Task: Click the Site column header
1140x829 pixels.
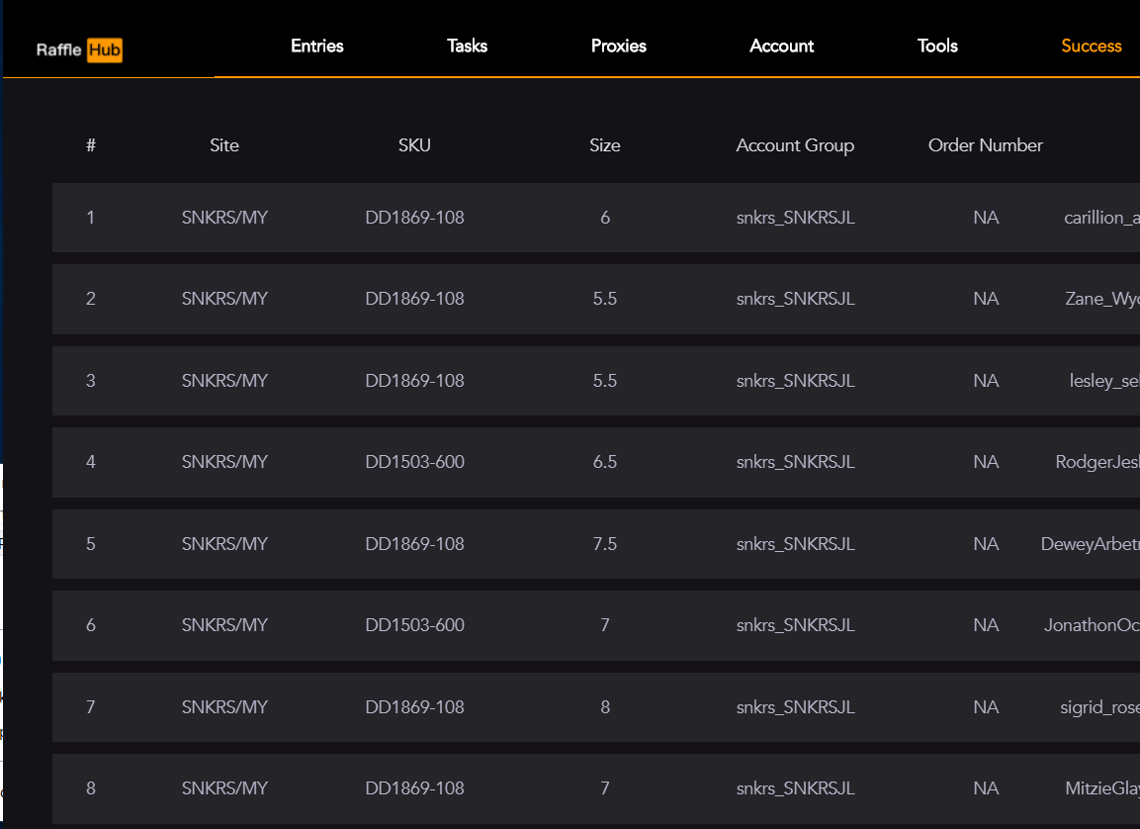Action: pos(223,145)
